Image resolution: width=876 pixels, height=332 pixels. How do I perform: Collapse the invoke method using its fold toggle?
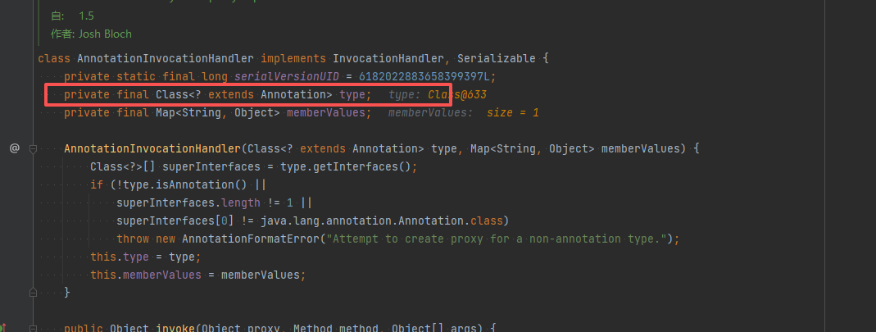pos(33,328)
